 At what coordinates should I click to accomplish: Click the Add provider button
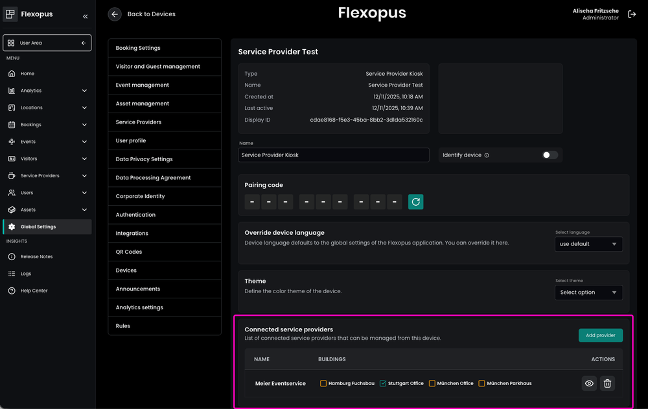[600, 335]
